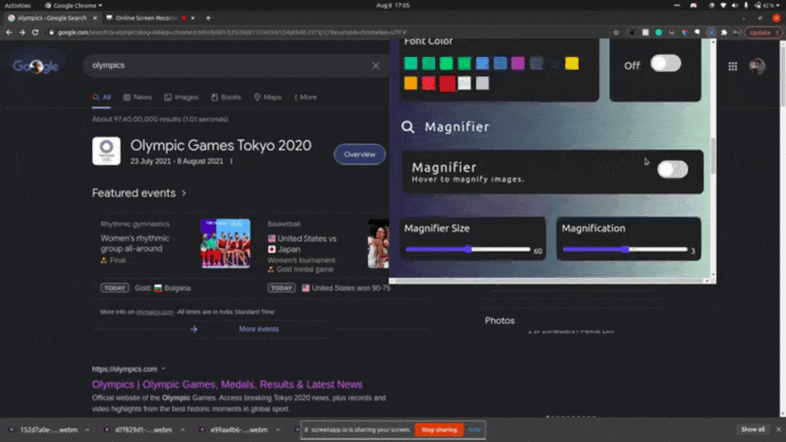Click Show all downloads
The image size is (786, 442).
pos(753,430)
